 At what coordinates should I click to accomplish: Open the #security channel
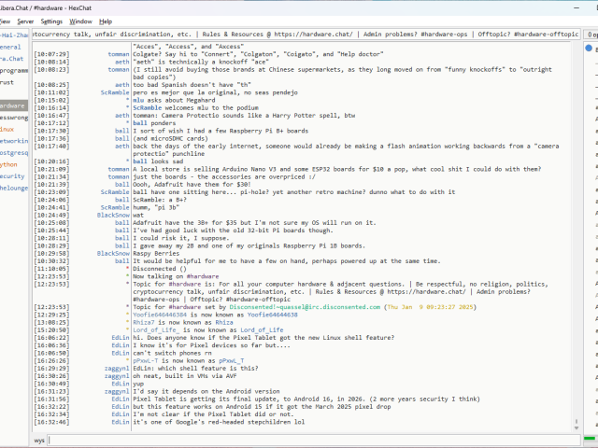point(12,175)
